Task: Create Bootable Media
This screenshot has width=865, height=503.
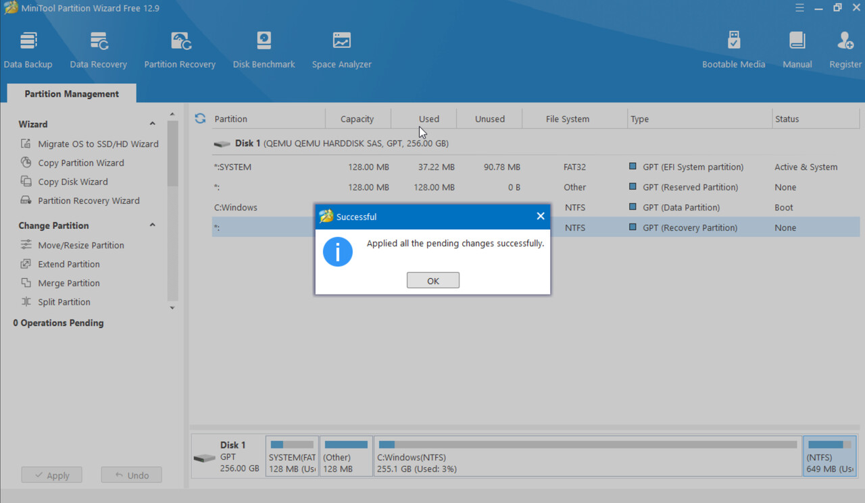Action: [733, 50]
